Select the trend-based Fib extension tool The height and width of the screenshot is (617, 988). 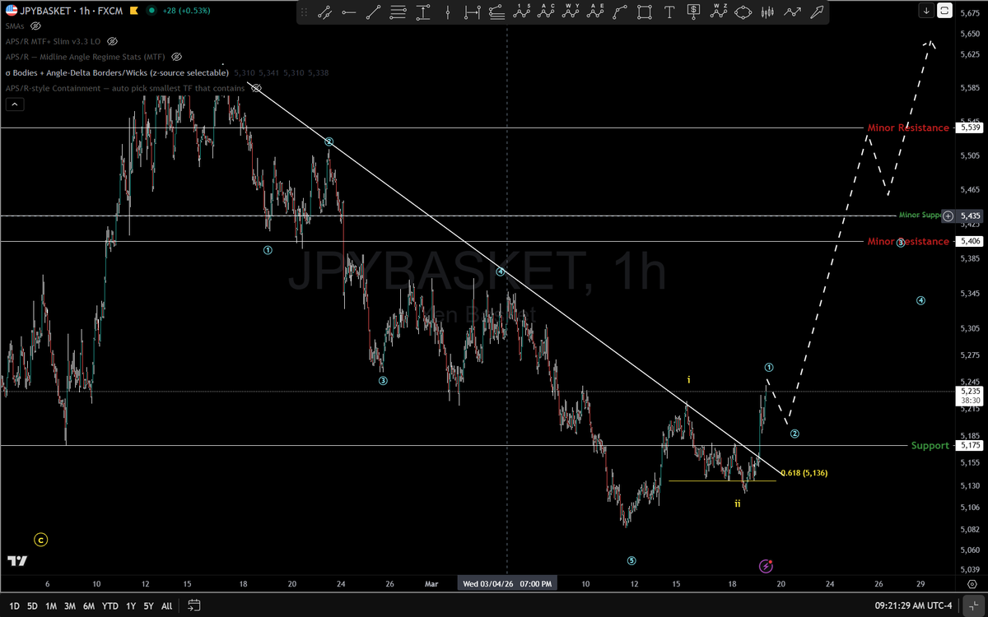423,12
